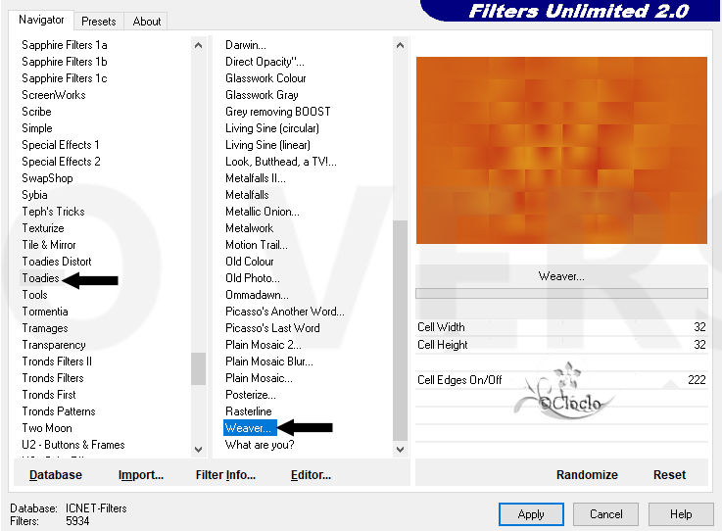722x531 pixels.
Task: Select Glasswork Gray filter
Action: 262,95
